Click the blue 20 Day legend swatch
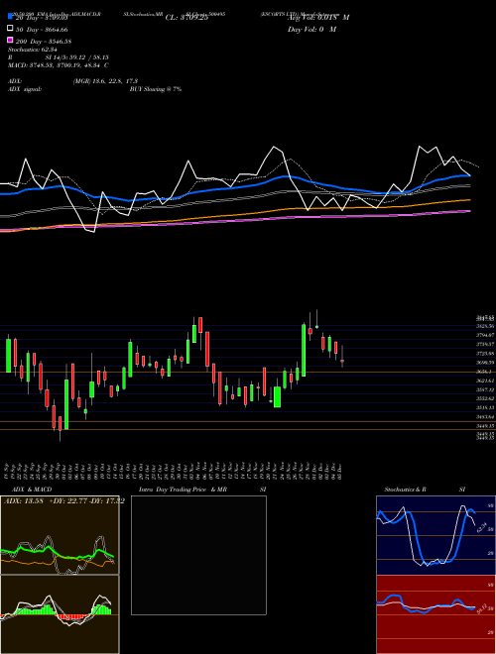Screen dimensions: 496x654 click(x=10, y=16)
